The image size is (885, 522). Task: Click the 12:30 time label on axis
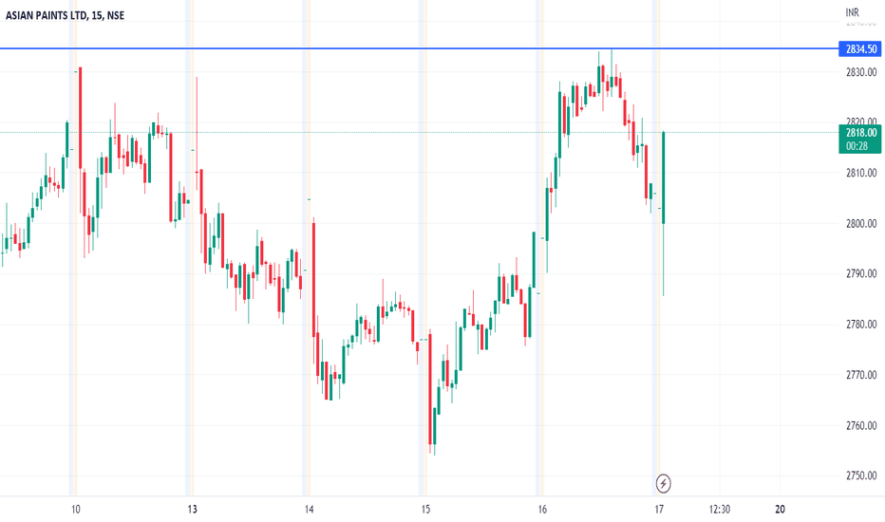click(720, 509)
